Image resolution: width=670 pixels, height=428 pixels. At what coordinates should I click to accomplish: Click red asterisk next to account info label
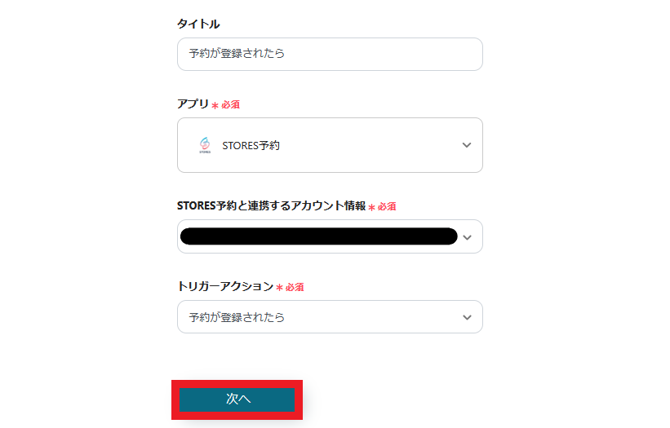371,208
